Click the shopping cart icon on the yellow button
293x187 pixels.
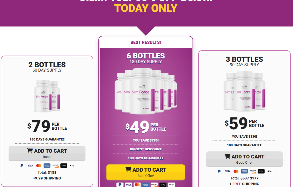pyautogui.click(x=128, y=170)
